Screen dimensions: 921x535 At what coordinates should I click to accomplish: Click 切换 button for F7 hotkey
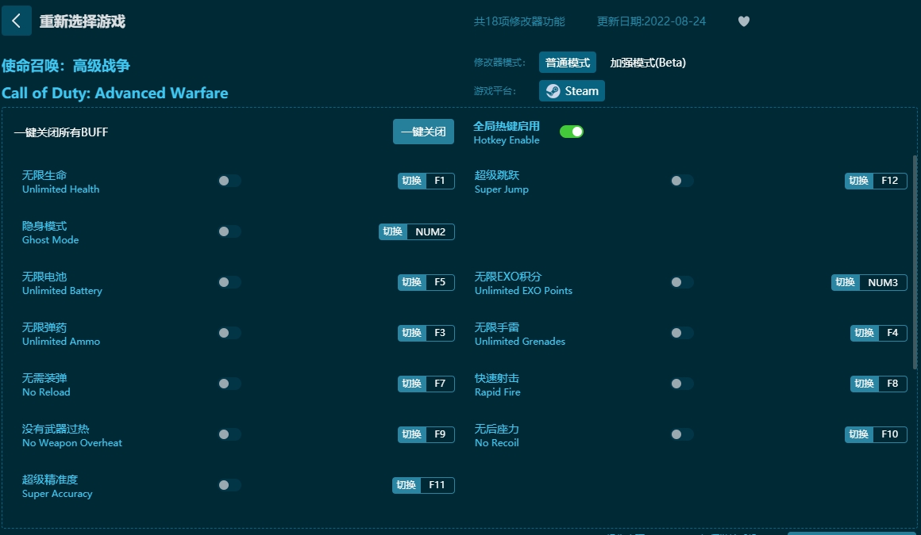point(412,384)
